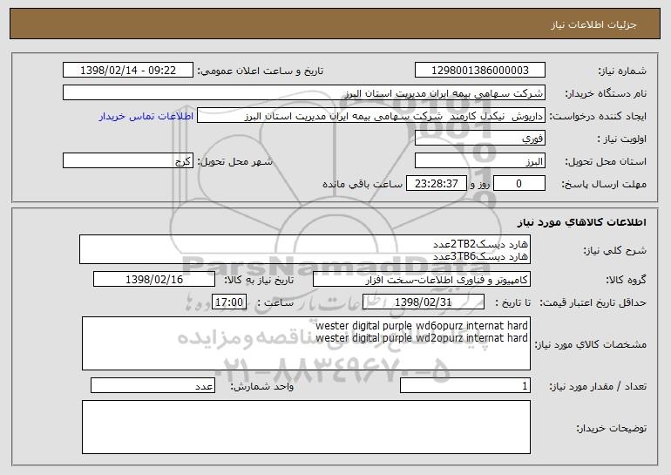Click the توضیحات خریدار label
671x475 pixels.
(611, 428)
